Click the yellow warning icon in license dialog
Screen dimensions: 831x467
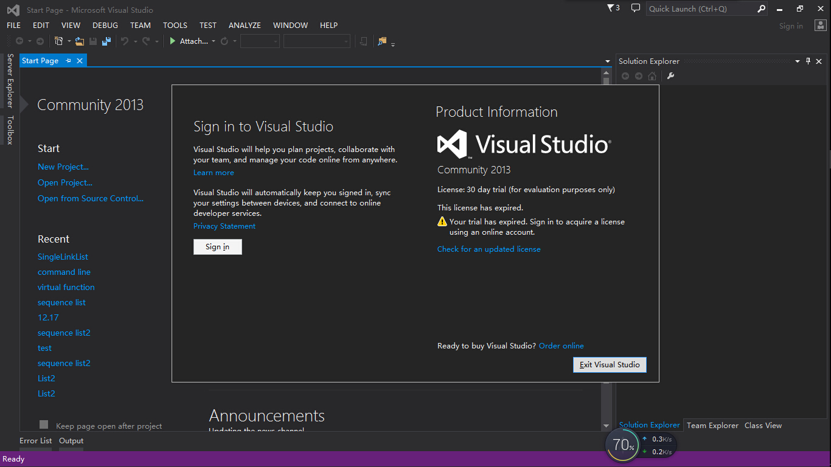coord(442,222)
